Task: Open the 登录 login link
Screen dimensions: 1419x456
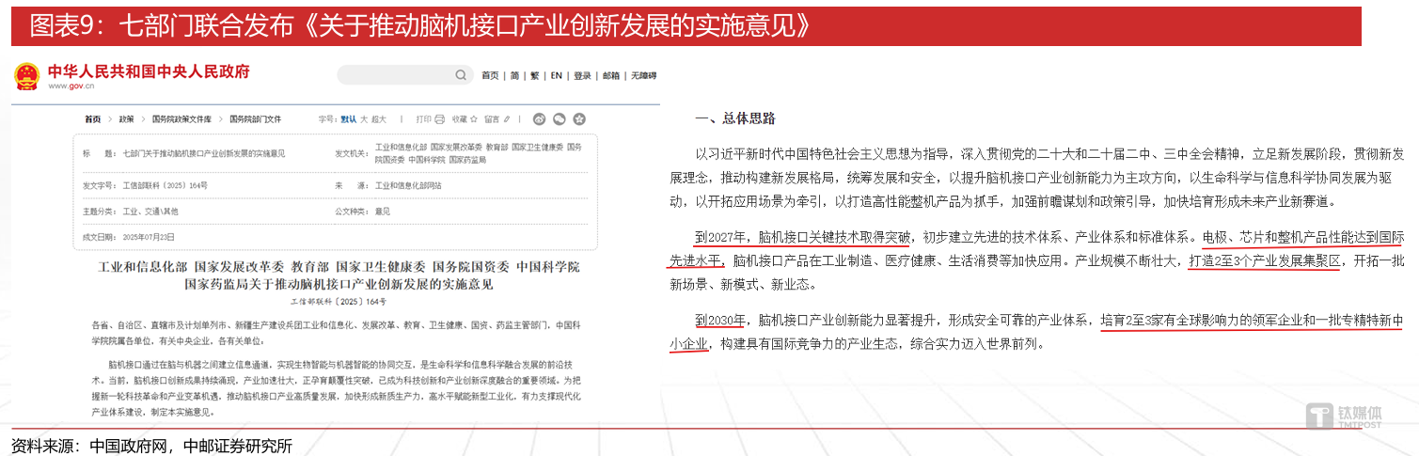Action: pos(582,75)
